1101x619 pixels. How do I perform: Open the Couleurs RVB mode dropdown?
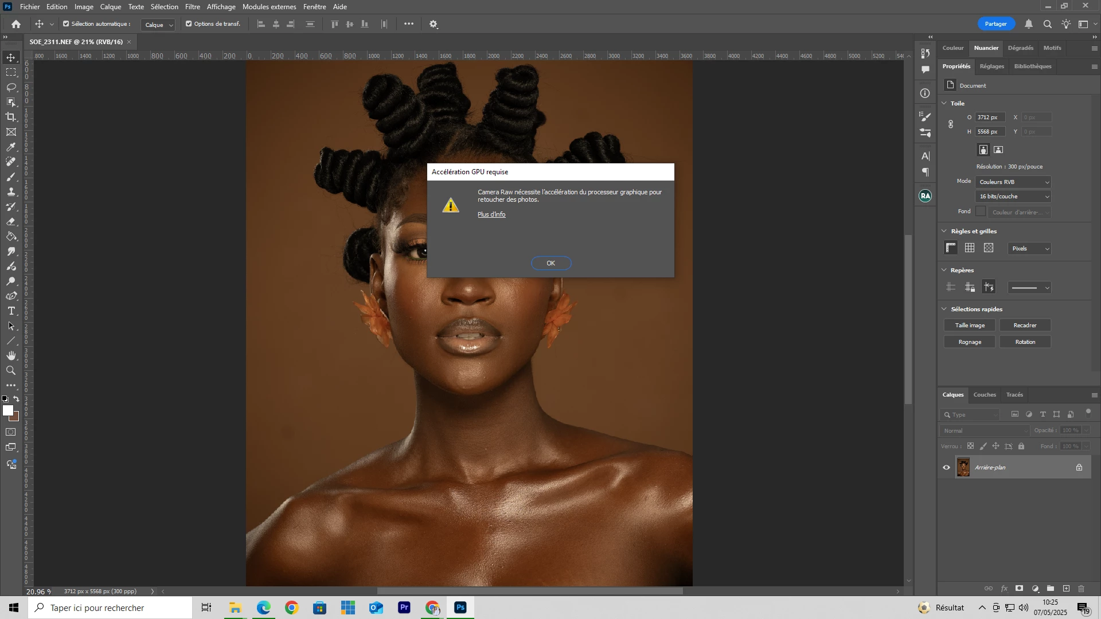1013,182
